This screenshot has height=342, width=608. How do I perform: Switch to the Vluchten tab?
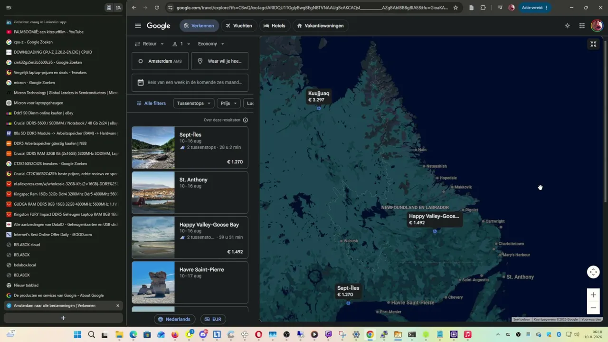(239, 26)
